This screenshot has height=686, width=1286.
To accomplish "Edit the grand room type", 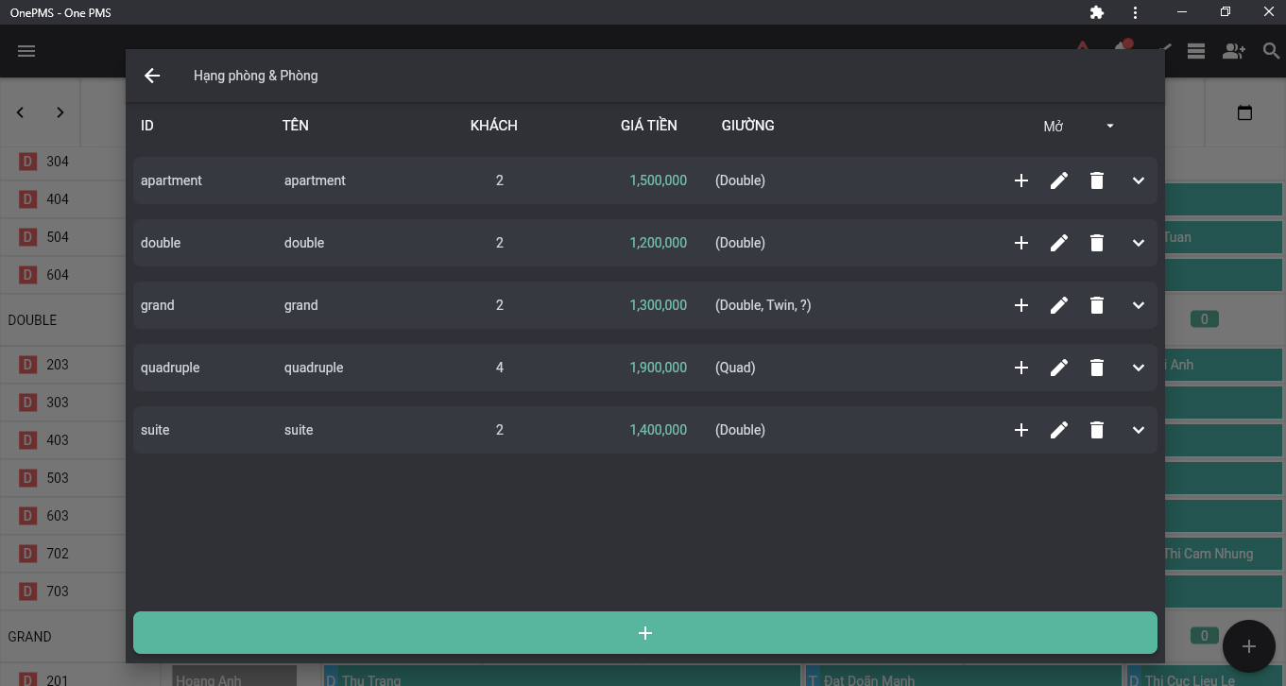I will pos(1059,305).
